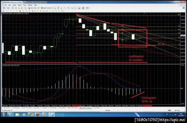Switch to MN monthly timeframe
This screenshot has height=123, width=187.
62,11
